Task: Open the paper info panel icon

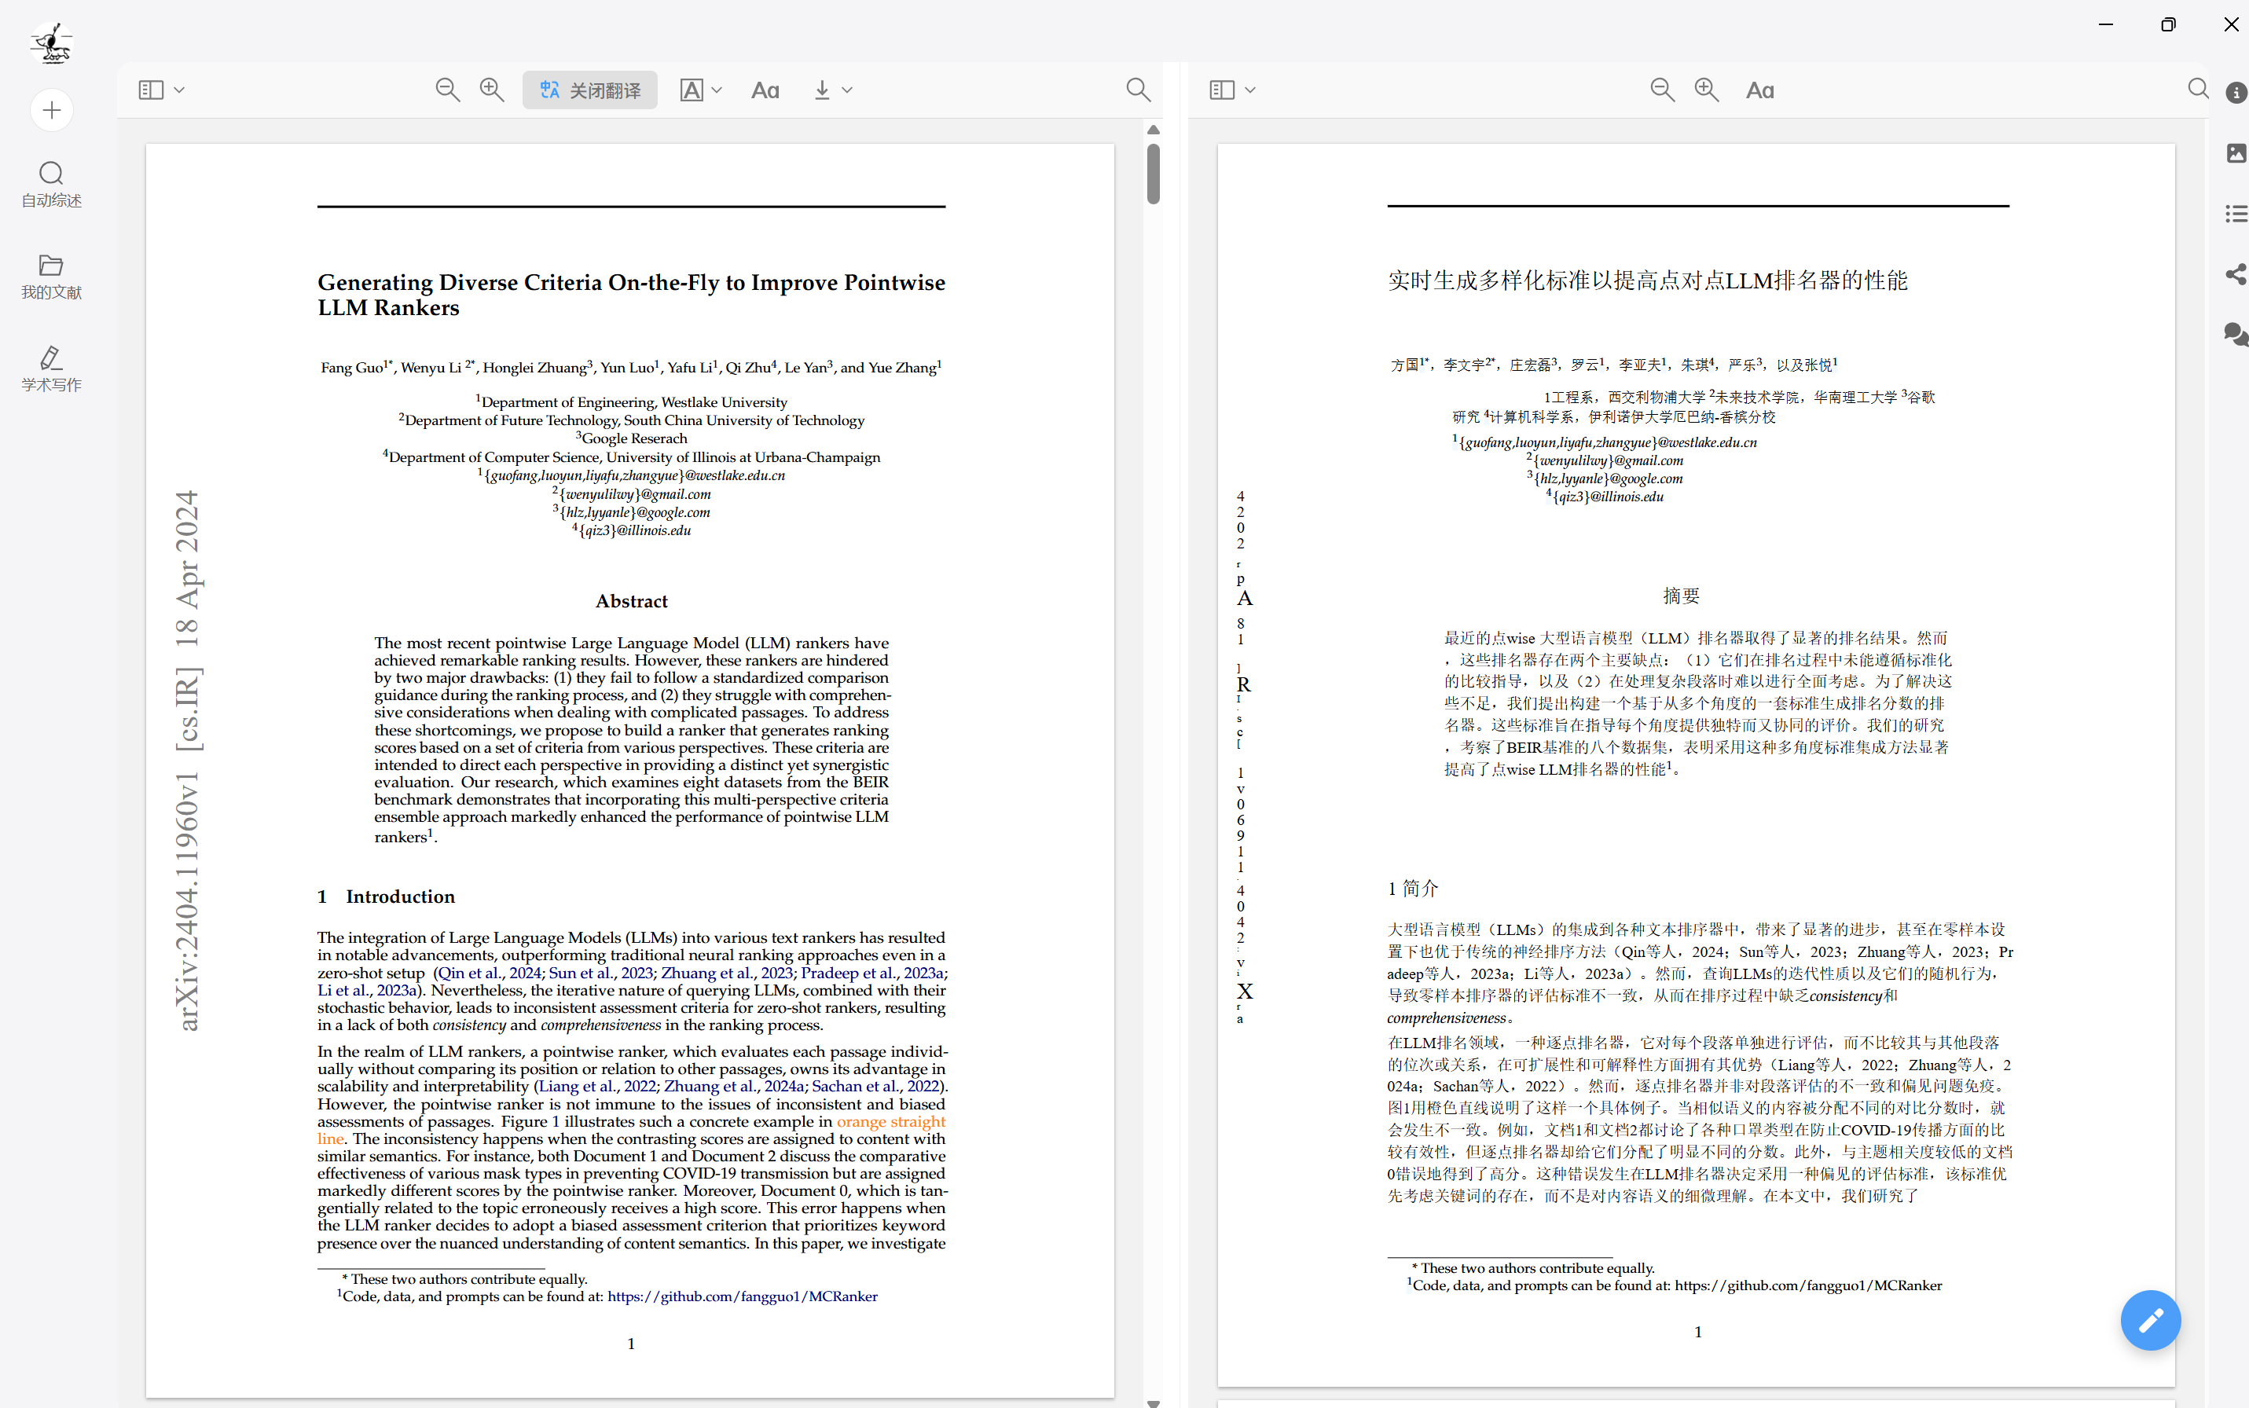Action: coord(2236,93)
